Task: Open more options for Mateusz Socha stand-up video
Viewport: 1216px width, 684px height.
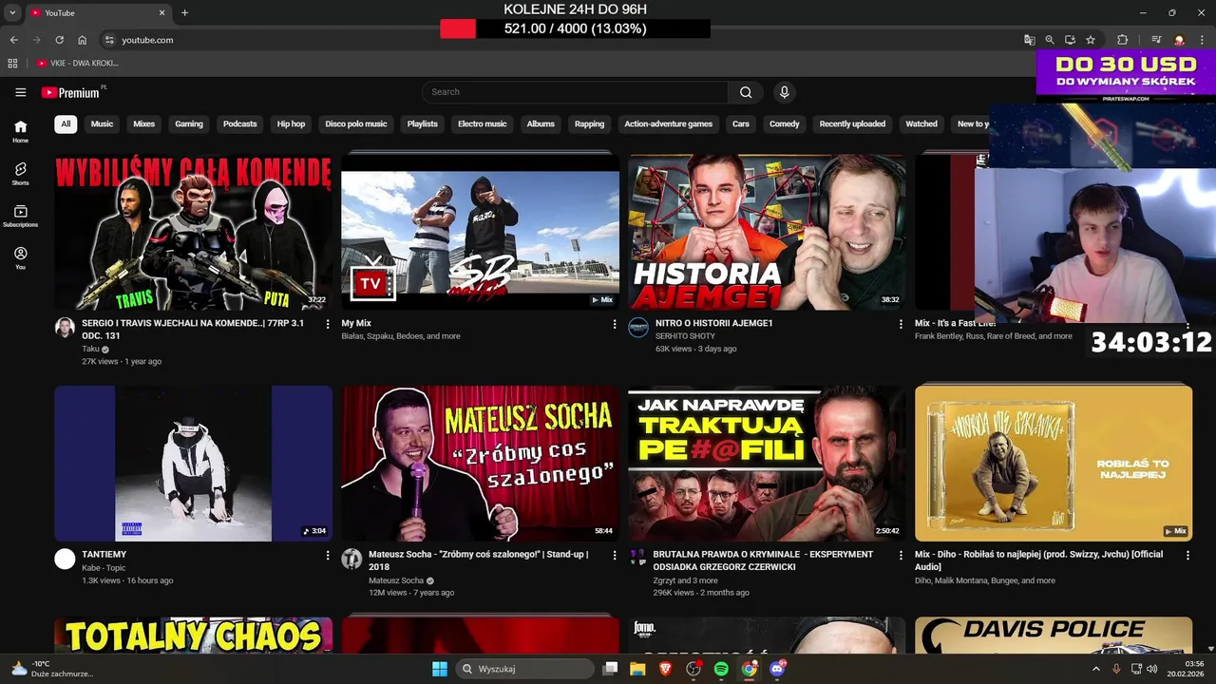Action: [x=615, y=555]
